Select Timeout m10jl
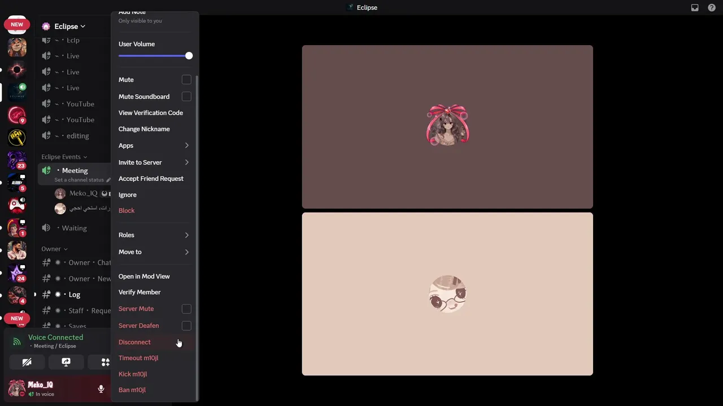 [x=154, y=358]
